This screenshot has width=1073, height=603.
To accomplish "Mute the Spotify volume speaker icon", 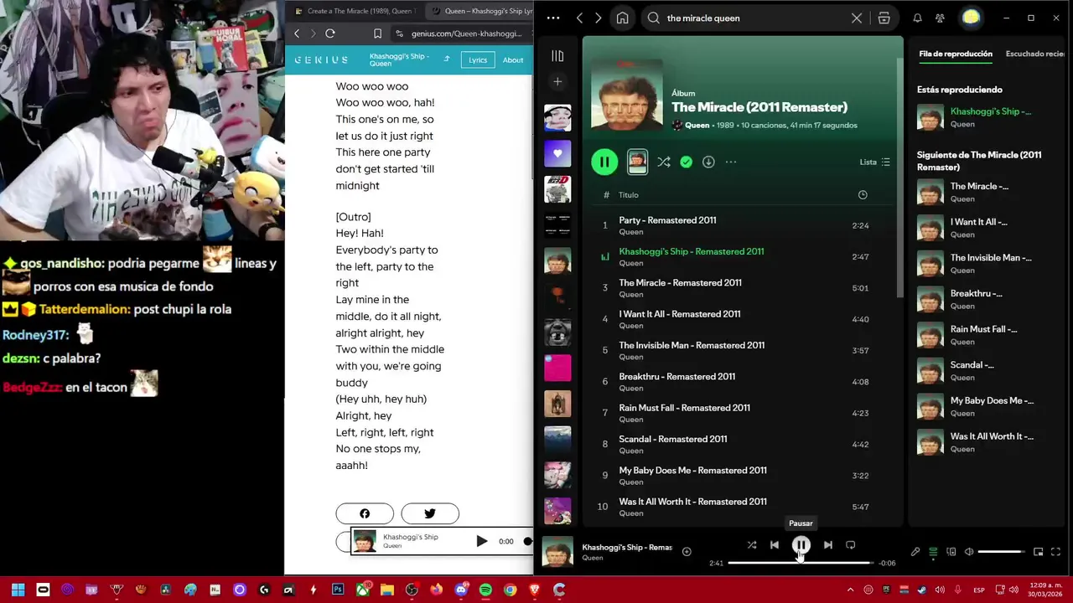I will point(969,552).
